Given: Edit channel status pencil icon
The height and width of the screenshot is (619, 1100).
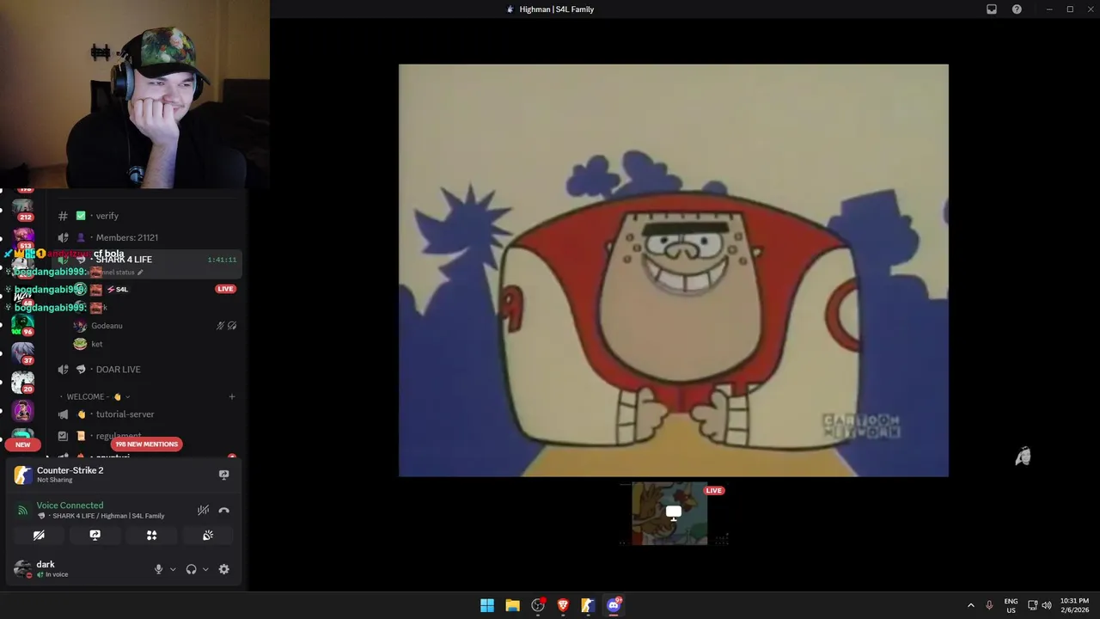Looking at the screenshot, I should click(x=140, y=273).
